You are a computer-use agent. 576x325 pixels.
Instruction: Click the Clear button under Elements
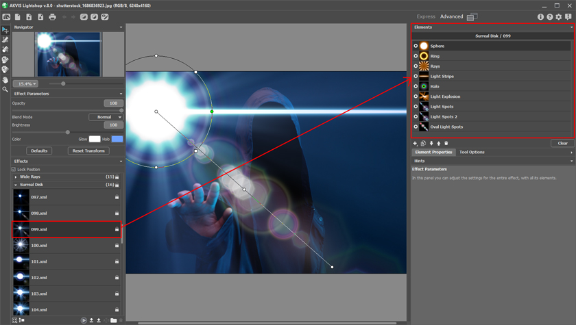(x=562, y=143)
